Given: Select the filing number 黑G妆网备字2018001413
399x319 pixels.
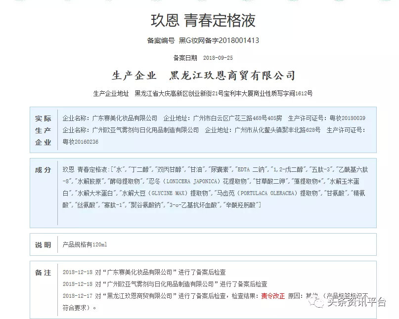Looking at the screenshot, I should click(x=219, y=40).
